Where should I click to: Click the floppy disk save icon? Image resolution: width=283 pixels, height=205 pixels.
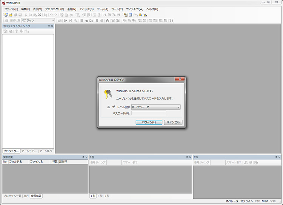(20, 15)
